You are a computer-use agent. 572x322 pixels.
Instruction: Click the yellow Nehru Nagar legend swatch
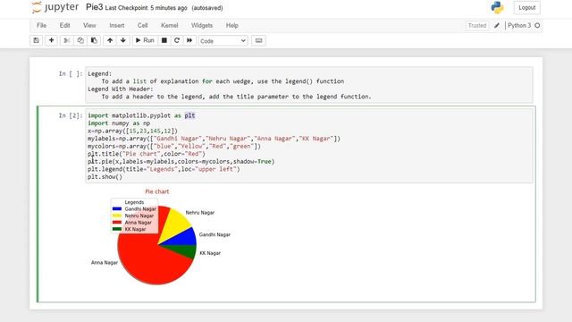[117, 216]
